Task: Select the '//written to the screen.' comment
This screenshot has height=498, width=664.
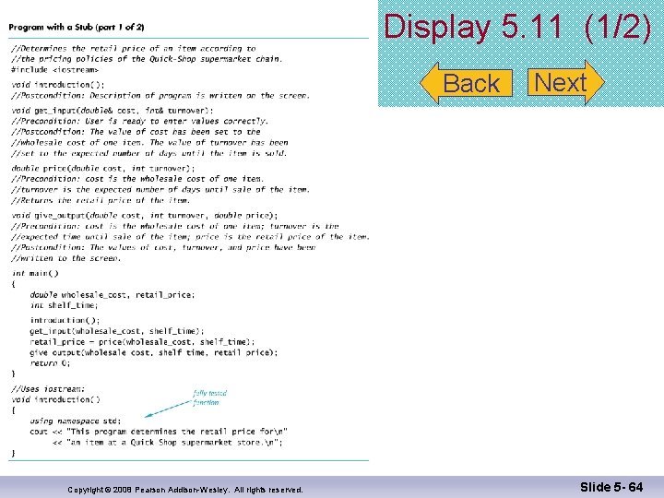Action: coord(66,258)
